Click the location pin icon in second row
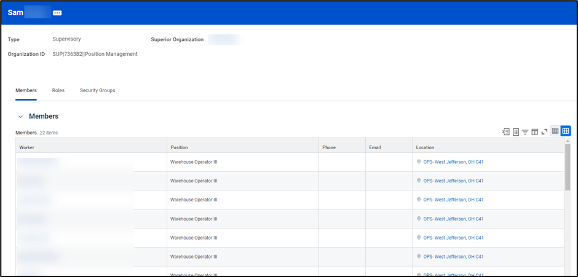This screenshot has height=277, width=578. tap(419, 181)
